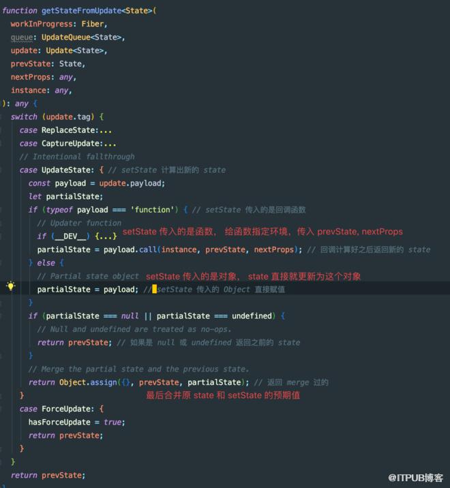Click the yellow lightbulb quick-fix icon
Image resolution: width=450 pixels, height=488 pixels.
pyautogui.click(x=11, y=286)
